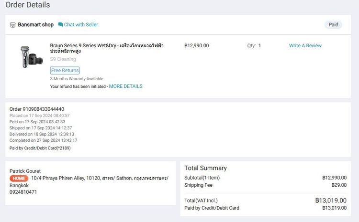Click the chat bubble icon
This screenshot has height=222, width=359.
[60, 25]
